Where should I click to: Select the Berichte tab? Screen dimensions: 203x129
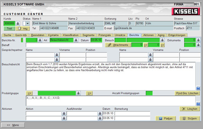pos(134,35)
